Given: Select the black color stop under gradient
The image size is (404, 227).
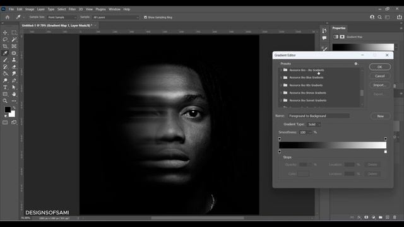Looking at the screenshot, I should (x=280, y=152).
